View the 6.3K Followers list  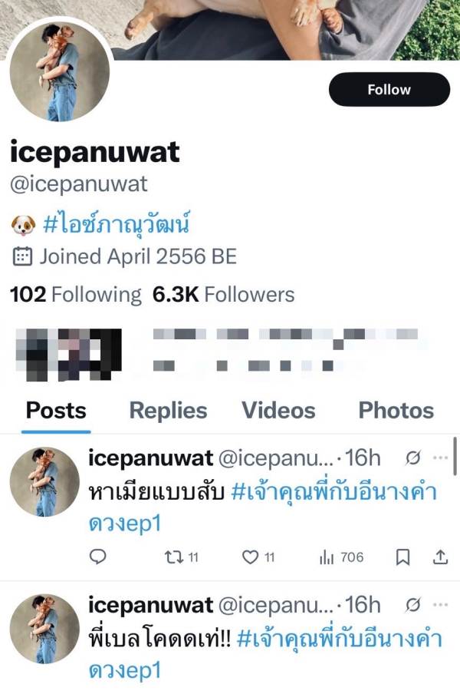click(223, 294)
